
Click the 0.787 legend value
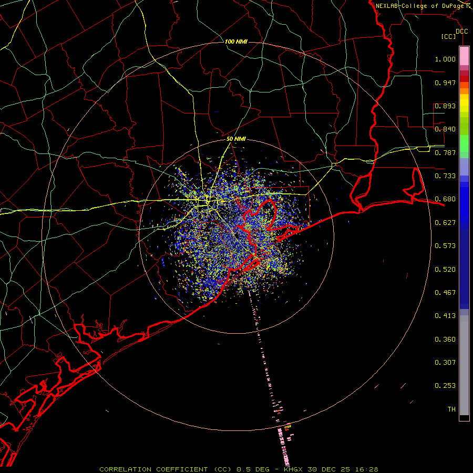click(445, 152)
